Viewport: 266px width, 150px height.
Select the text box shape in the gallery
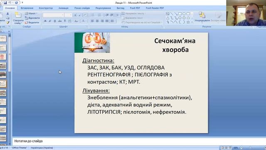[167, 14]
